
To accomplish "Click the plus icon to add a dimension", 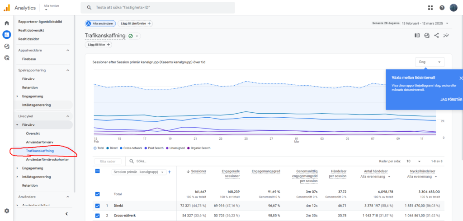I will [x=170, y=172].
